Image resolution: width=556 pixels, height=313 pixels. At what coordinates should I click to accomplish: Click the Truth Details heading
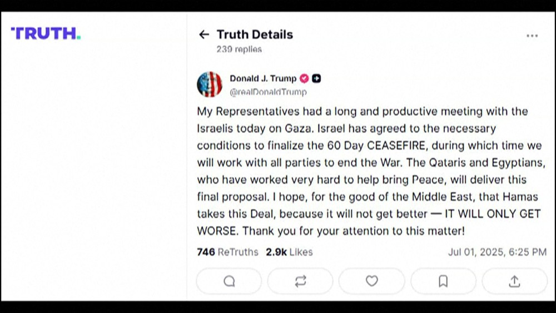[255, 34]
